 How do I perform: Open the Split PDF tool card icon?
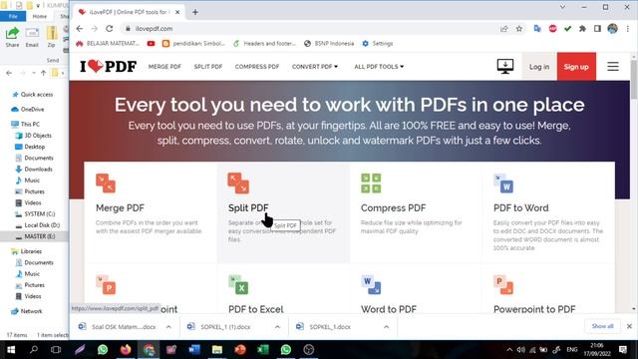click(x=238, y=183)
